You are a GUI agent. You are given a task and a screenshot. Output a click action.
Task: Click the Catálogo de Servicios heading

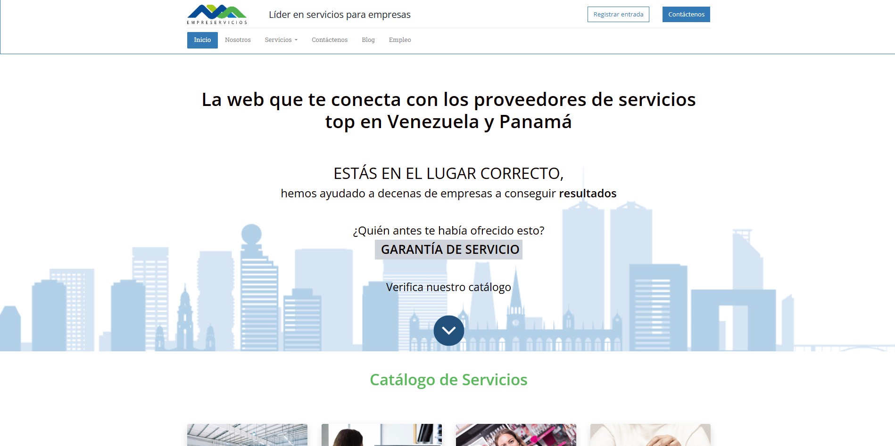[448, 380]
